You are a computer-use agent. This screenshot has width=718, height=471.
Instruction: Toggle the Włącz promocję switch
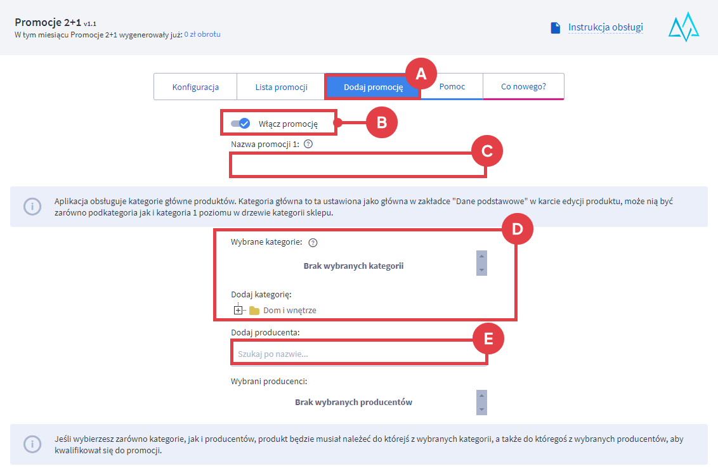240,124
